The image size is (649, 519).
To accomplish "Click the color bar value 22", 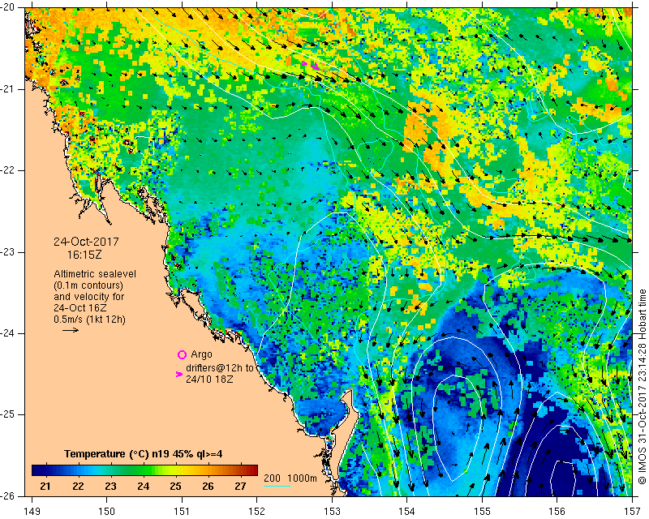I will pos(78,487).
